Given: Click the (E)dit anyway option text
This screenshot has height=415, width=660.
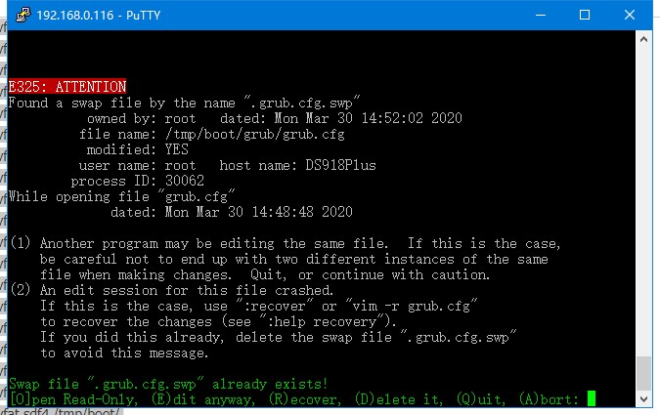Looking at the screenshot, I should 203,399.
